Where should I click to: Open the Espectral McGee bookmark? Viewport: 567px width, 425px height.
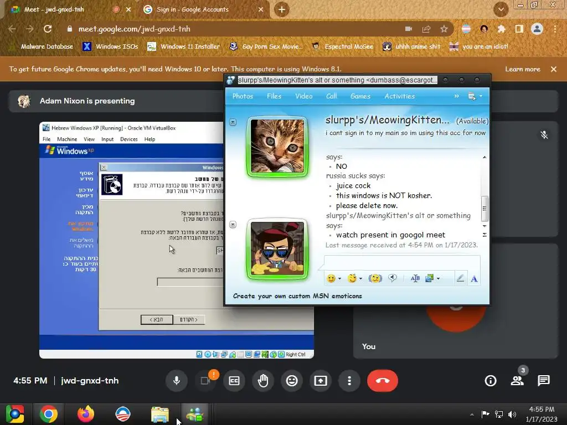click(x=342, y=46)
